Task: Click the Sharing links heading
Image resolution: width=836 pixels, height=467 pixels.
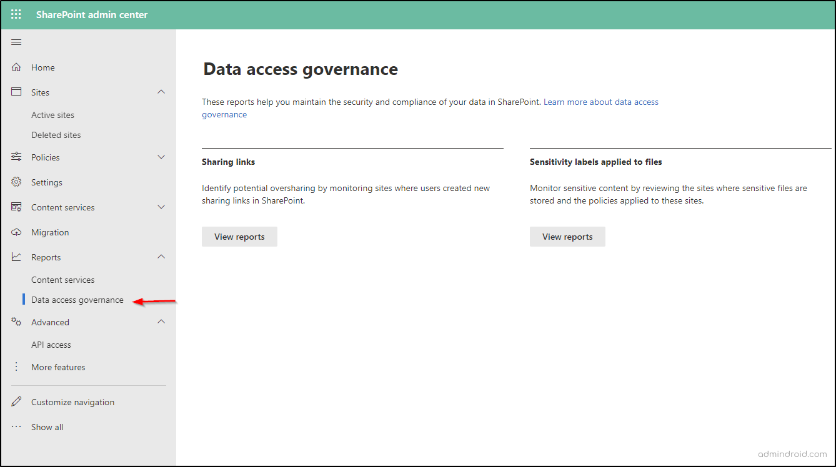Action: point(228,162)
